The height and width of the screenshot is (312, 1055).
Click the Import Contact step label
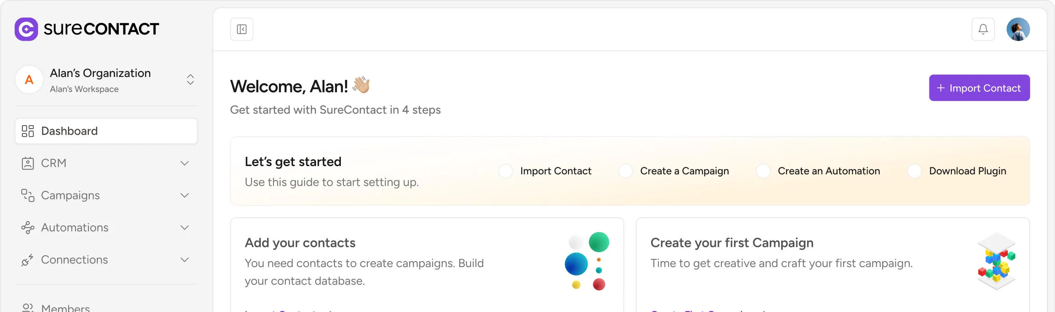tap(556, 171)
